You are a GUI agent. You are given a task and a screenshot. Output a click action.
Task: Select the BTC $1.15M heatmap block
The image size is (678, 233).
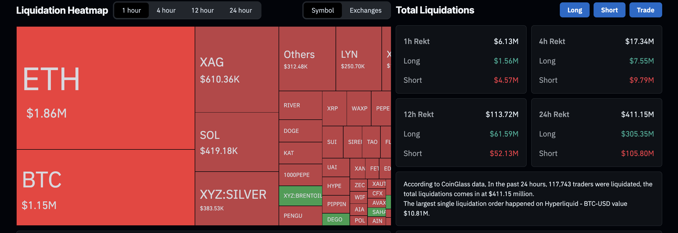pyautogui.click(x=106, y=187)
